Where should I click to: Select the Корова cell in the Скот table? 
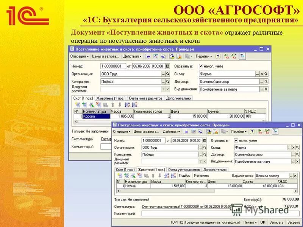click(96, 116)
